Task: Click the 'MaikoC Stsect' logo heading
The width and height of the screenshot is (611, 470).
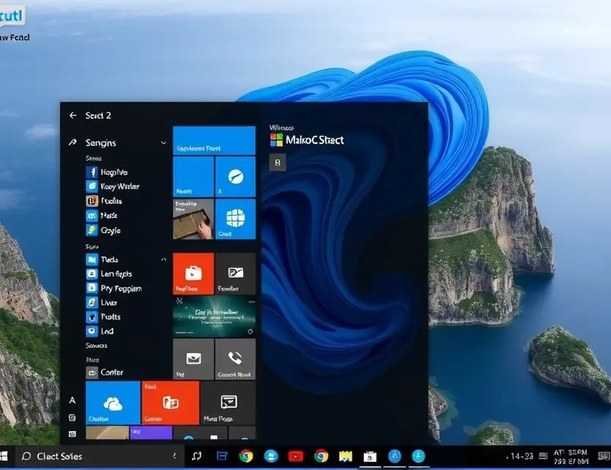Action: pos(307,140)
